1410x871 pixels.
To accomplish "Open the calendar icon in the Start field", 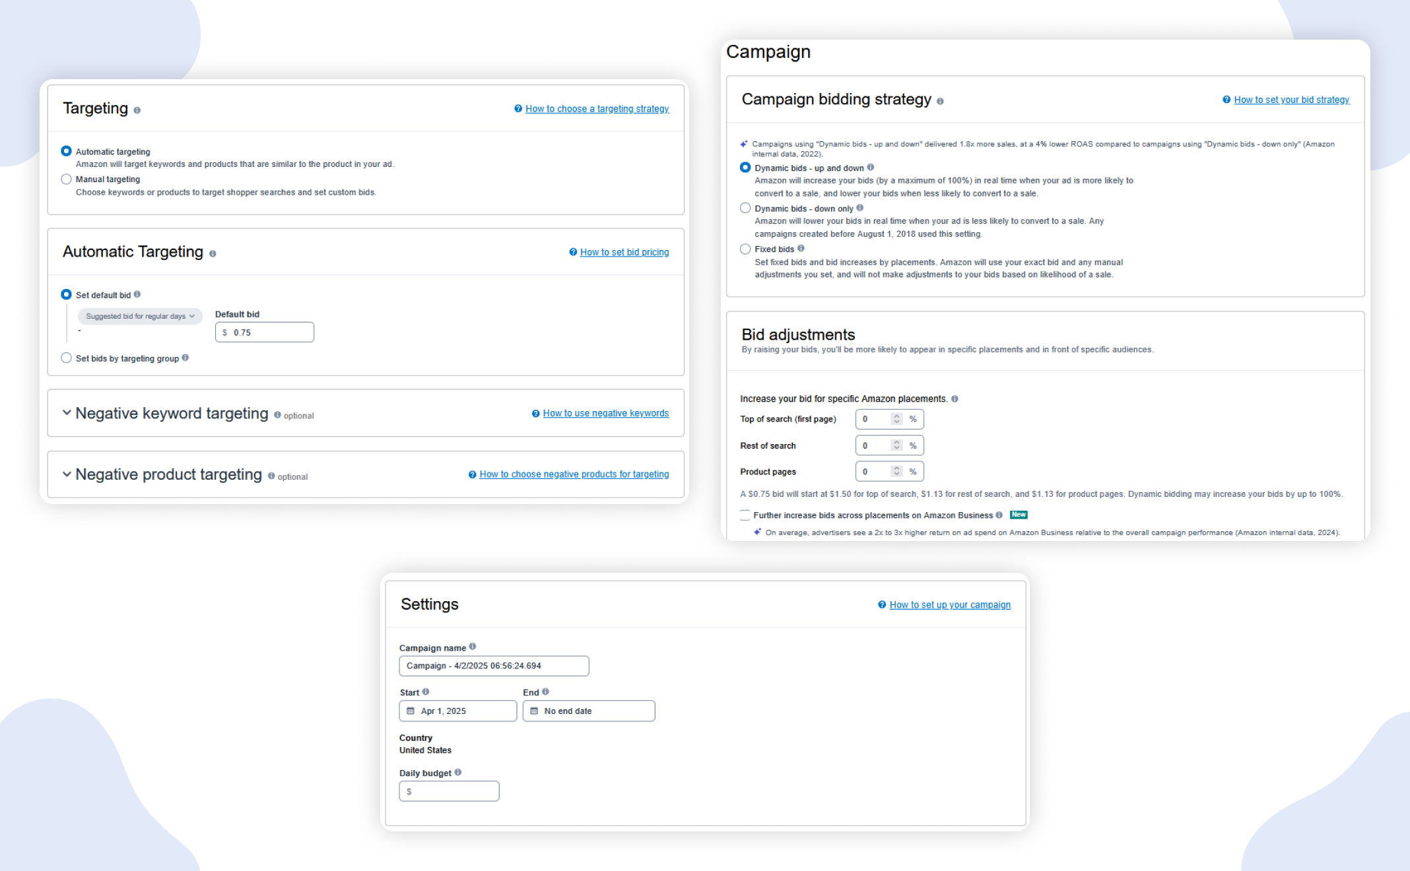I will click(x=411, y=711).
